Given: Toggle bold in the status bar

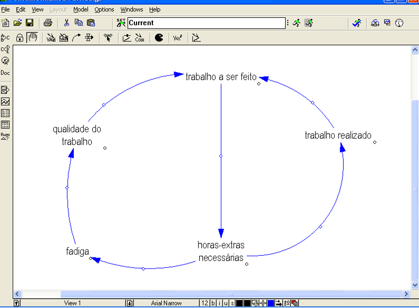Looking at the screenshot, I should click(213, 303).
